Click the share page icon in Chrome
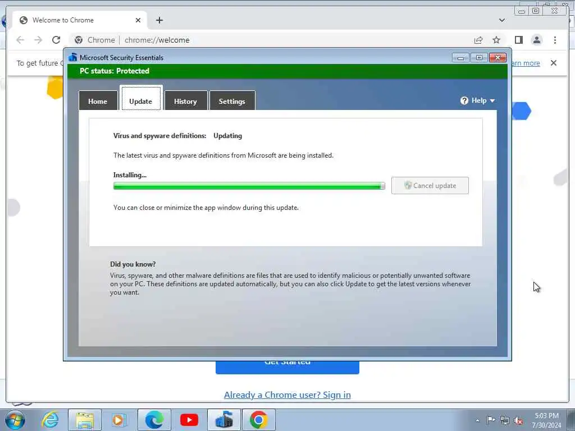The height and width of the screenshot is (431, 575). 478,40
